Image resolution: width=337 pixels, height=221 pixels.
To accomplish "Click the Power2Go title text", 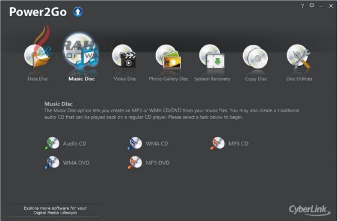I will 38,12.
